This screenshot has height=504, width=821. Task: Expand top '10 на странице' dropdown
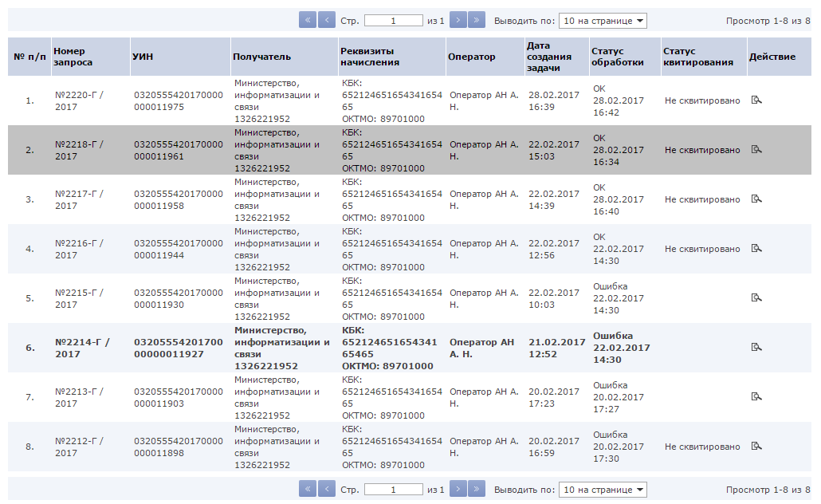click(x=603, y=21)
